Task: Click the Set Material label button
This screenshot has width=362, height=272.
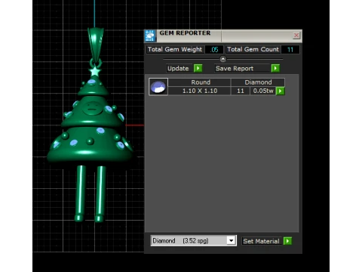Action: tap(262, 241)
